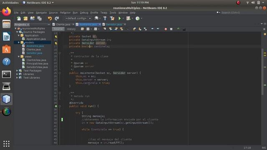The width and height of the screenshot is (267, 150).
Task: Collapse the modelo package node
Action: 18,42
